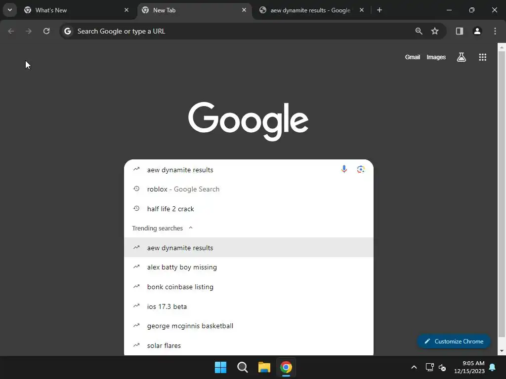The width and height of the screenshot is (506, 379).
Task: Open the muted volume tray icon
Action: [442, 367]
